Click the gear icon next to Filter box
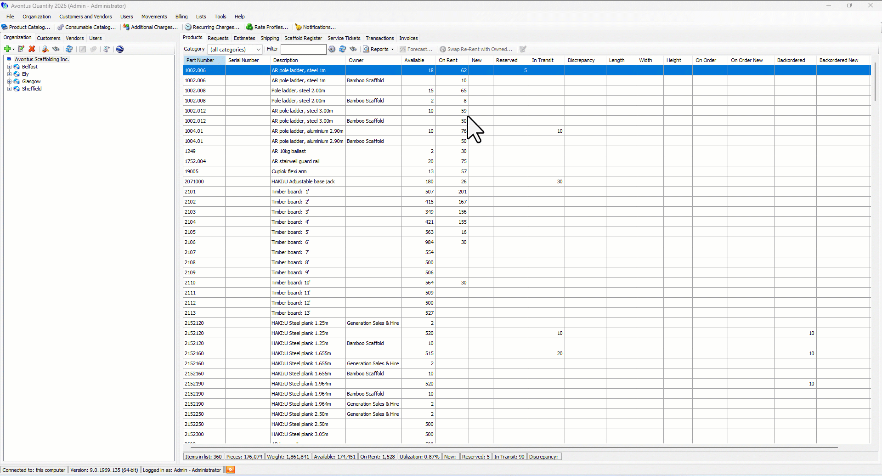Screen dimensions: 882x476 [332, 49]
